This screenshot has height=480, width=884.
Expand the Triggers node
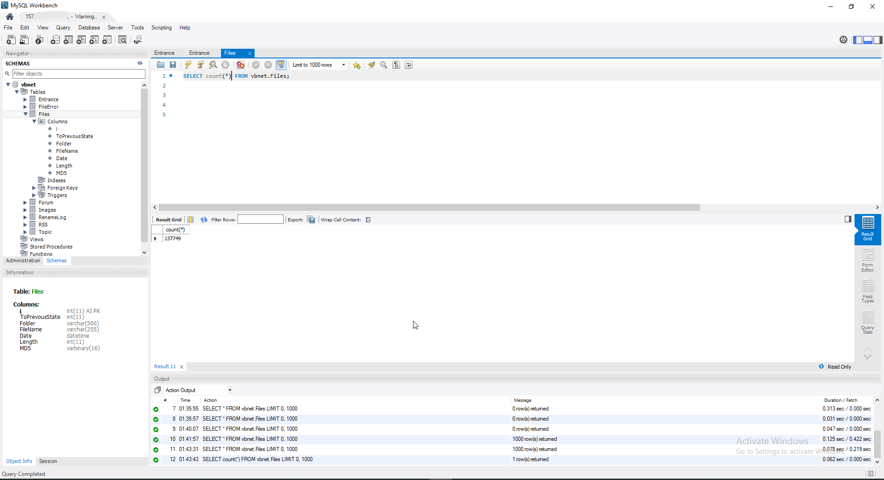(x=34, y=195)
